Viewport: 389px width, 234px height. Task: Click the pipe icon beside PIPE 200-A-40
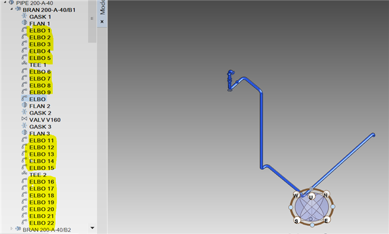11,2
